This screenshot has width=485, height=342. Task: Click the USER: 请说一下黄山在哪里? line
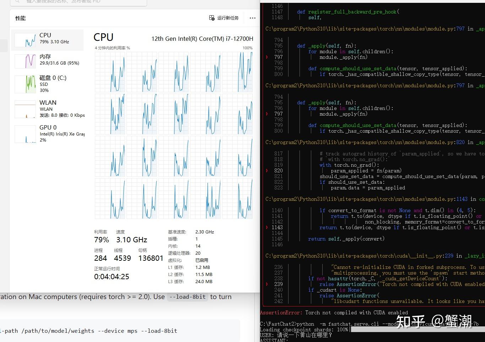pyautogui.click(x=296, y=335)
